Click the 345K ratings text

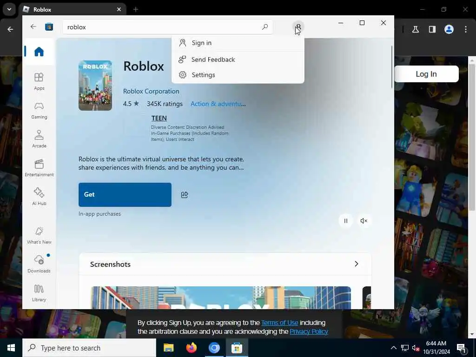[x=165, y=104]
